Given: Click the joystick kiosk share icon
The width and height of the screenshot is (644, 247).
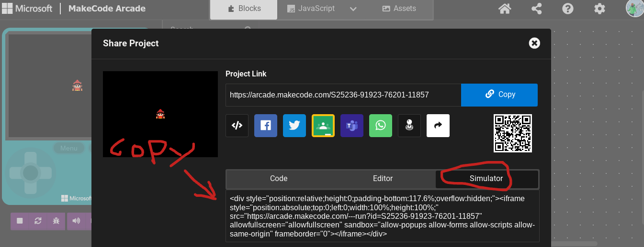Looking at the screenshot, I should click(409, 126).
